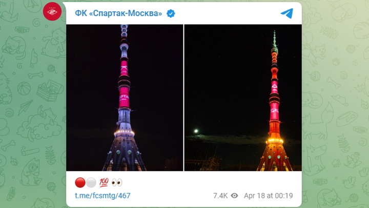
Task: Open the Apr 18 at 00:19 timestamp
Action: pyautogui.click(x=268, y=196)
